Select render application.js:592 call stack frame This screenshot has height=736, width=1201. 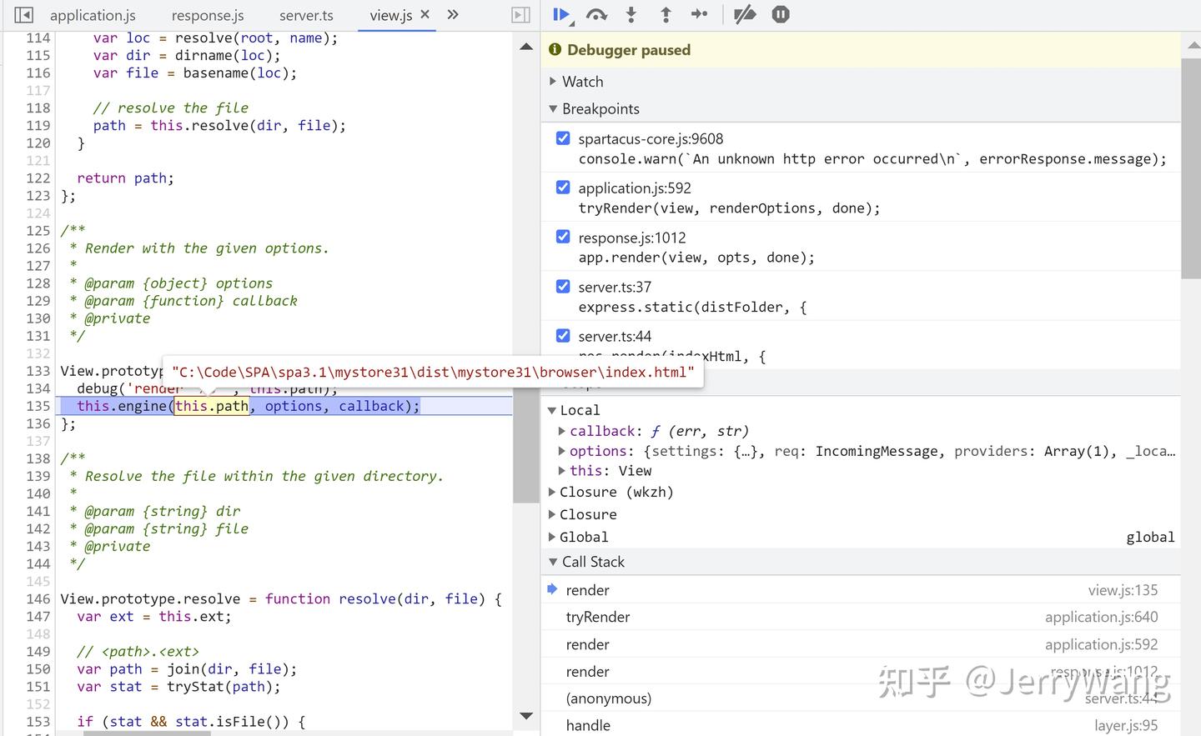click(x=861, y=644)
